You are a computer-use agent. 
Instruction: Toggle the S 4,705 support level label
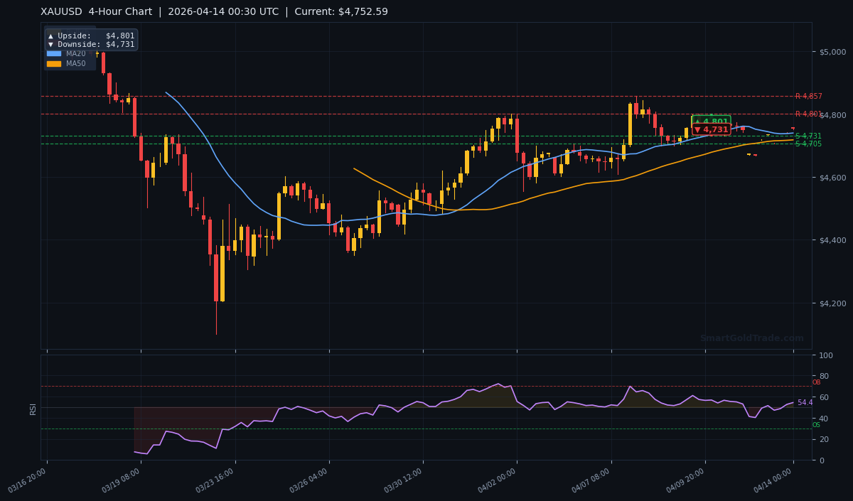tap(808, 144)
